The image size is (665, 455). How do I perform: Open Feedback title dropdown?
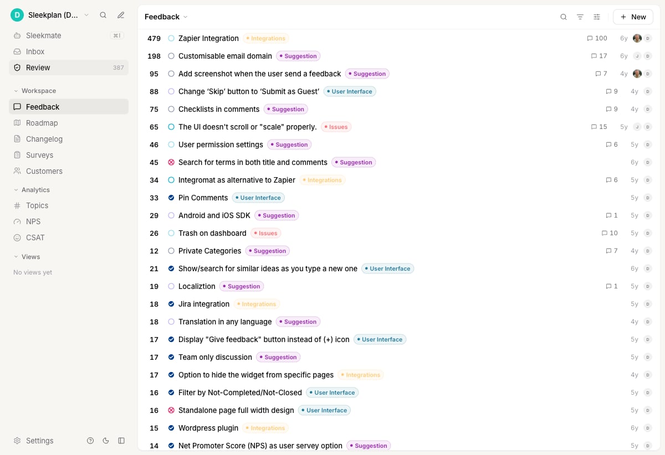click(166, 17)
